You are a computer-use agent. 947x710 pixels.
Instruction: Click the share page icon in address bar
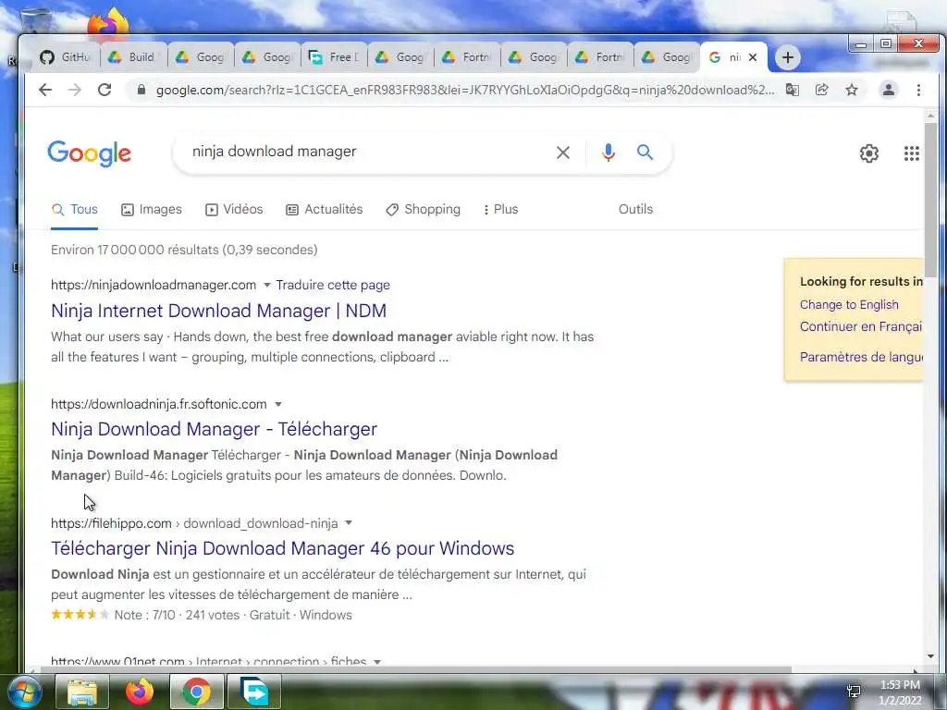pos(821,90)
